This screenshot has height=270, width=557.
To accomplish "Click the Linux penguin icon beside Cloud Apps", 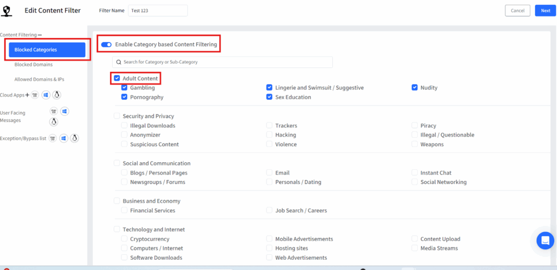I will pos(57,95).
